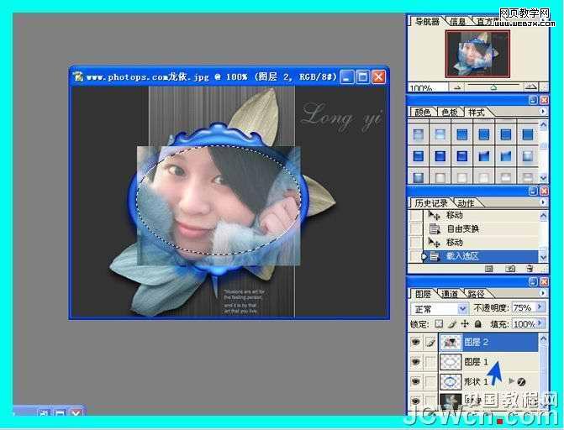This screenshot has height=430, width=564.
Task: Open the 正常 blend mode dropdown
Action: [x=440, y=308]
